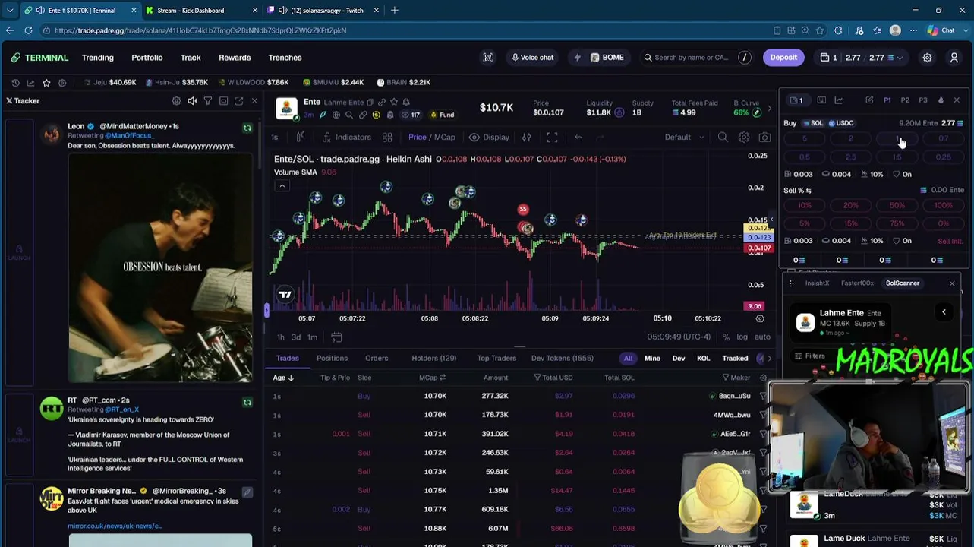The image size is (974, 547).
Task: Close the buy/sell trade panel
Action: pyautogui.click(x=957, y=100)
